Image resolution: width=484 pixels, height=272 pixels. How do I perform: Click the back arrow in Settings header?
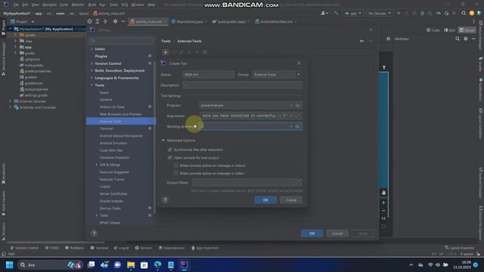pyautogui.click(x=362, y=41)
